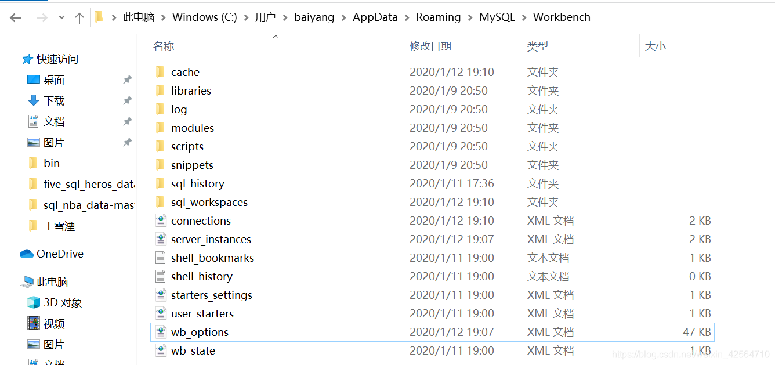Viewport: 775px width, 365px height.
Task: Click the pin icon next to 下载
Action: [x=128, y=101]
